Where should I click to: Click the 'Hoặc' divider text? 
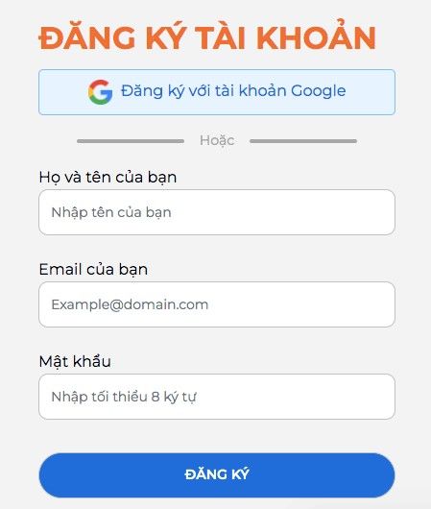pos(217,141)
